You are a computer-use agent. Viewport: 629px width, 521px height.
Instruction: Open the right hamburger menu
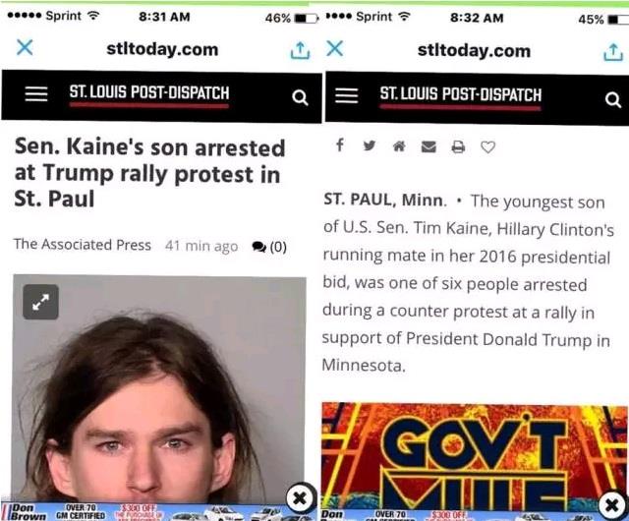point(347,95)
